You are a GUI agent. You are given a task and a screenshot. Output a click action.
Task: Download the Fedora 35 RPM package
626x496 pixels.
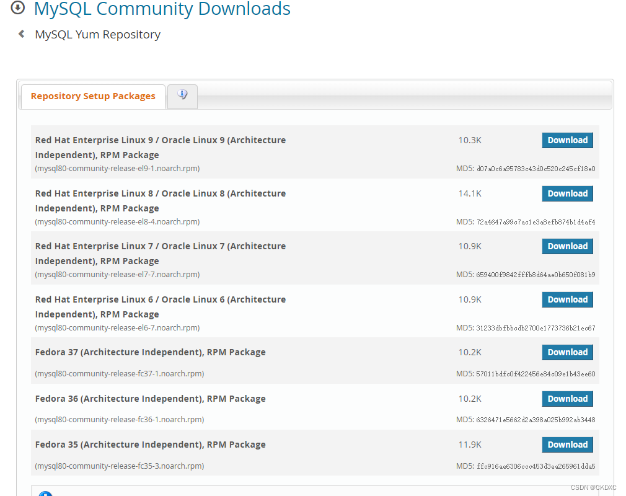click(x=567, y=445)
